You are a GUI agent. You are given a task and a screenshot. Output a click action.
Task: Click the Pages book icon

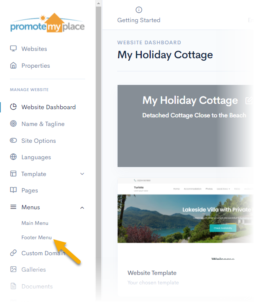pyautogui.click(x=13, y=190)
